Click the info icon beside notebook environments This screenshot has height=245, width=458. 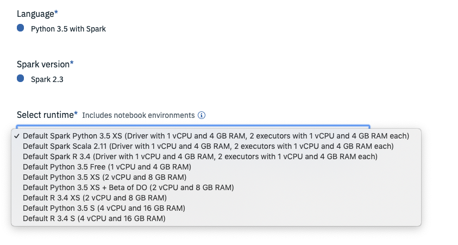(202, 115)
